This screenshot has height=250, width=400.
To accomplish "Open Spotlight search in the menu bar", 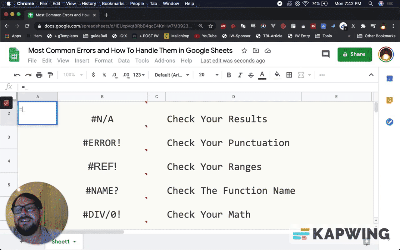I will 371,4.
